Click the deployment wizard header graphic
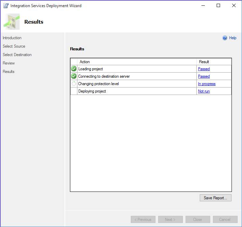 [x=11, y=22]
